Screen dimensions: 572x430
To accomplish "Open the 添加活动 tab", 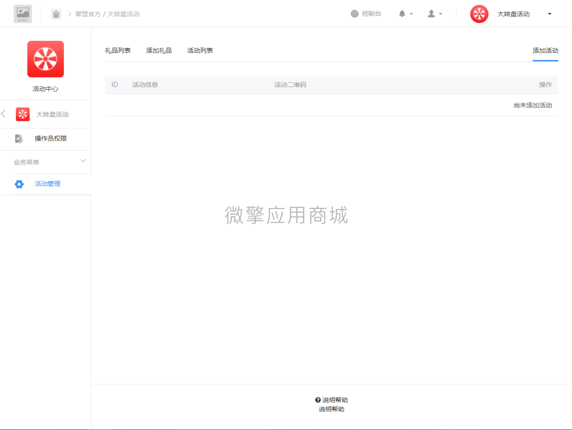I will pos(545,50).
